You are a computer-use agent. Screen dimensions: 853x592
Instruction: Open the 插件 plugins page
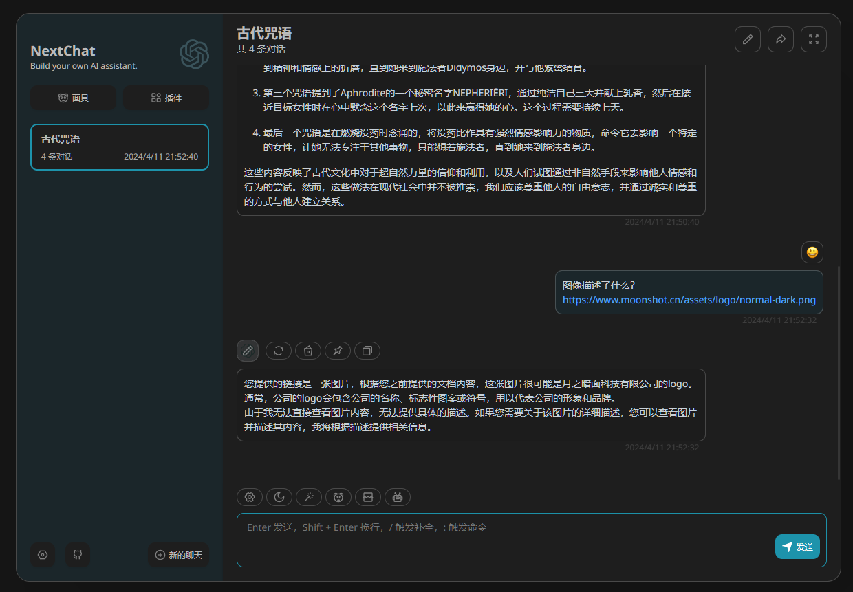coord(166,98)
